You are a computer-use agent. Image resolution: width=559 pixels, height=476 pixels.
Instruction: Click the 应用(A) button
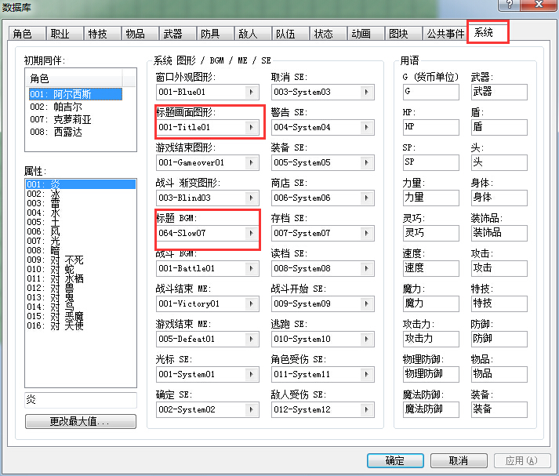coord(522,460)
